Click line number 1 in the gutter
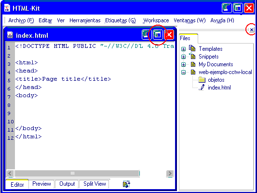Image resolution: width=257 pixels, height=193 pixels. click(x=9, y=48)
